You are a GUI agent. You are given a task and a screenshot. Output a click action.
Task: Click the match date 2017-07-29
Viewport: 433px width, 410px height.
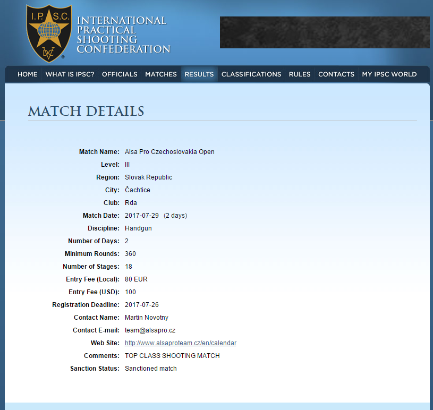[x=142, y=216]
